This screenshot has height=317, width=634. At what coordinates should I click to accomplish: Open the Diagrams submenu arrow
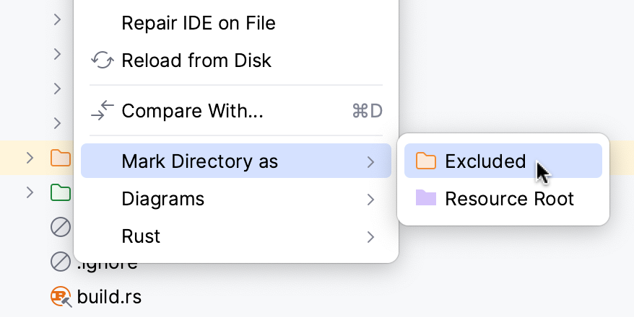(x=370, y=199)
